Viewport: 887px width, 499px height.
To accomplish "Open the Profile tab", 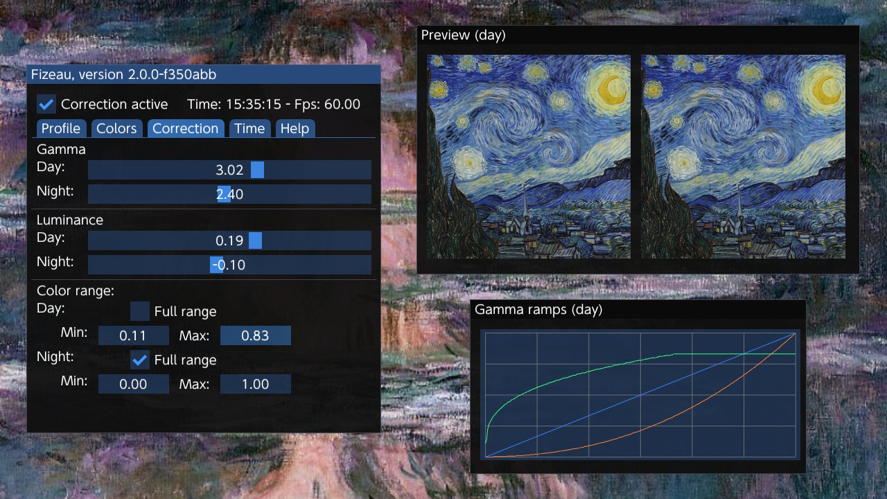I will point(61,128).
